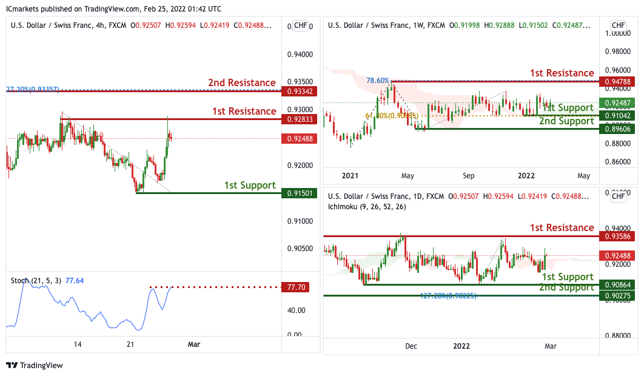Click the Sep label on weekly time axis
The height and width of the screenshot is (376, 644).
pos(469,175)
